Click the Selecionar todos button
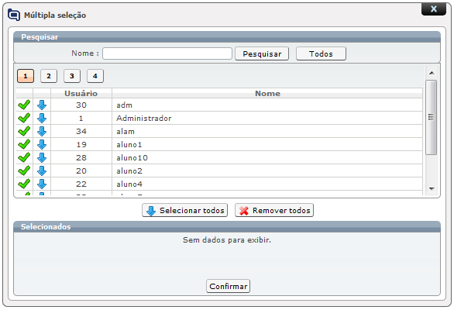 click(184, 210)
